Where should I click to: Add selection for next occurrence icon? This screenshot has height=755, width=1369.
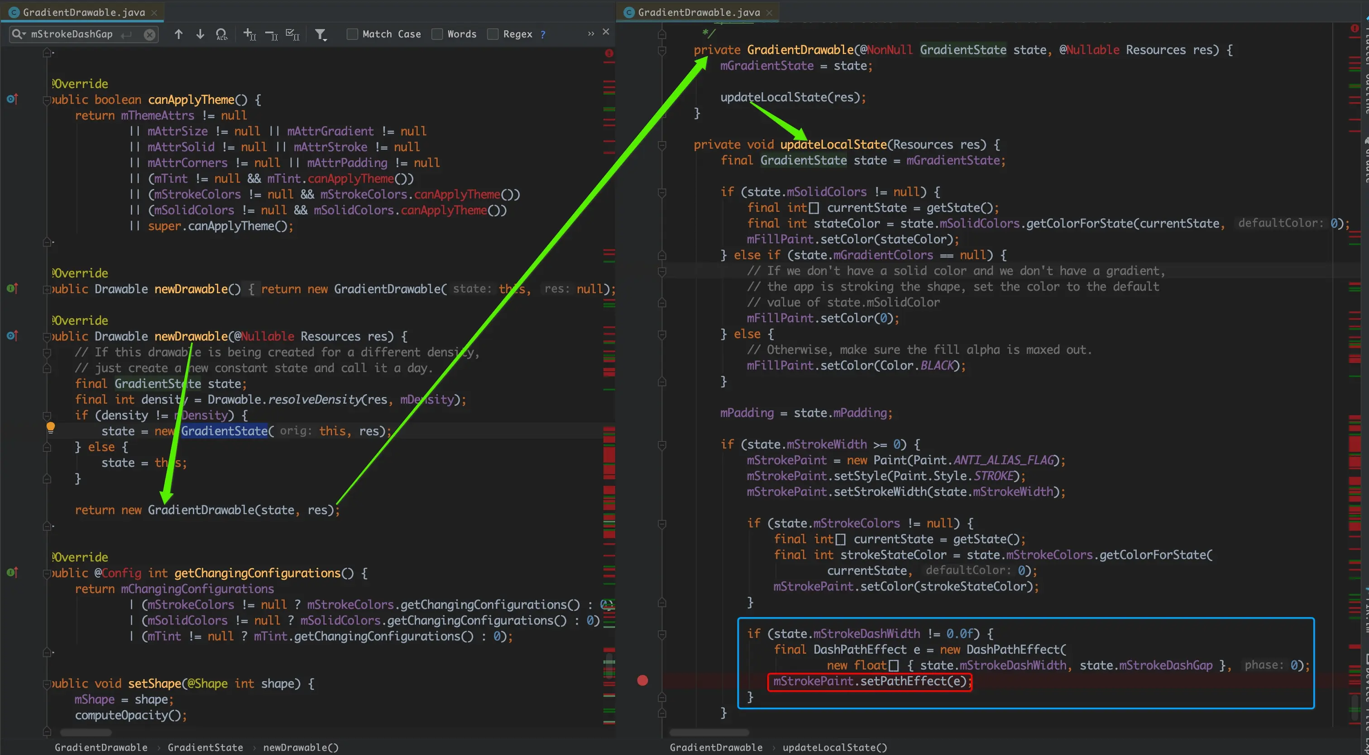point(249,34)
